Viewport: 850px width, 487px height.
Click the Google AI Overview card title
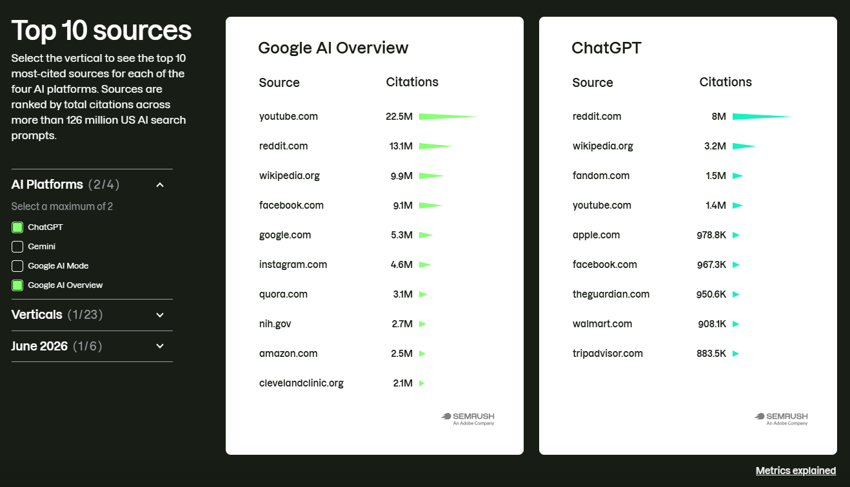coord(333,48)
